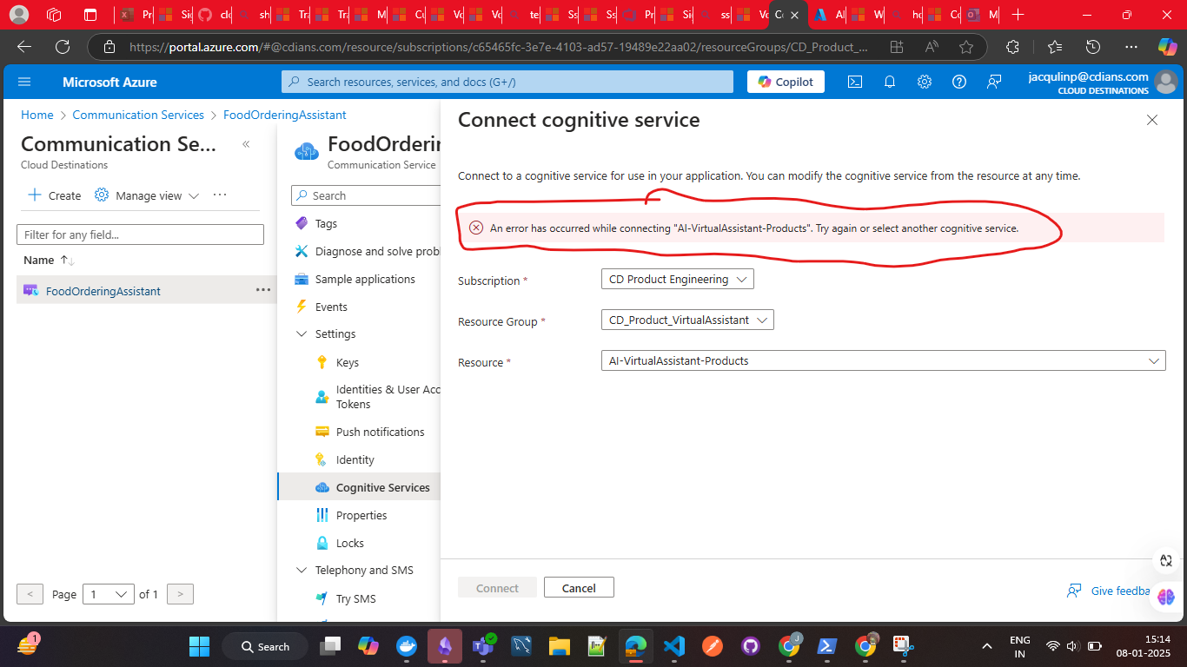1187x667 pixels.
Task: Click the Filter for any field box
Action: click(140, 234)
